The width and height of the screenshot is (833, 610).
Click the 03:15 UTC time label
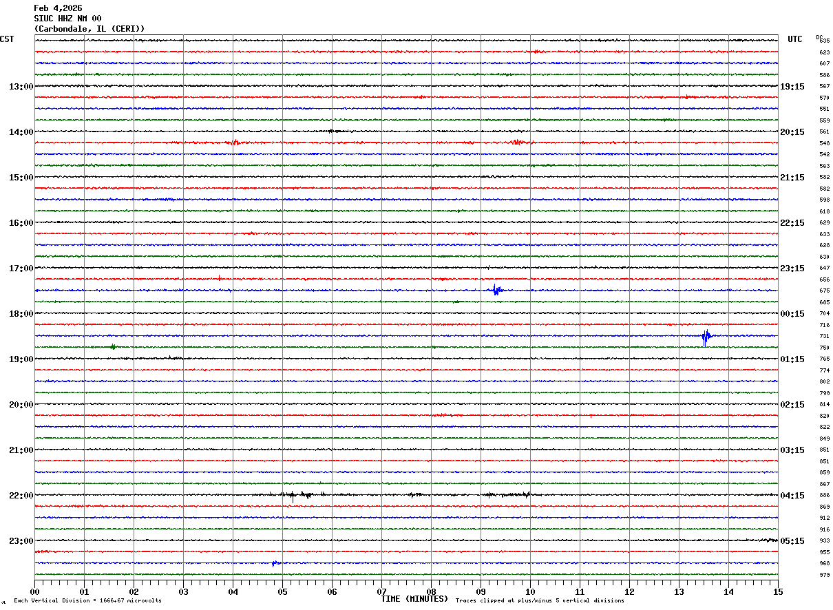[x=792, y=450]
